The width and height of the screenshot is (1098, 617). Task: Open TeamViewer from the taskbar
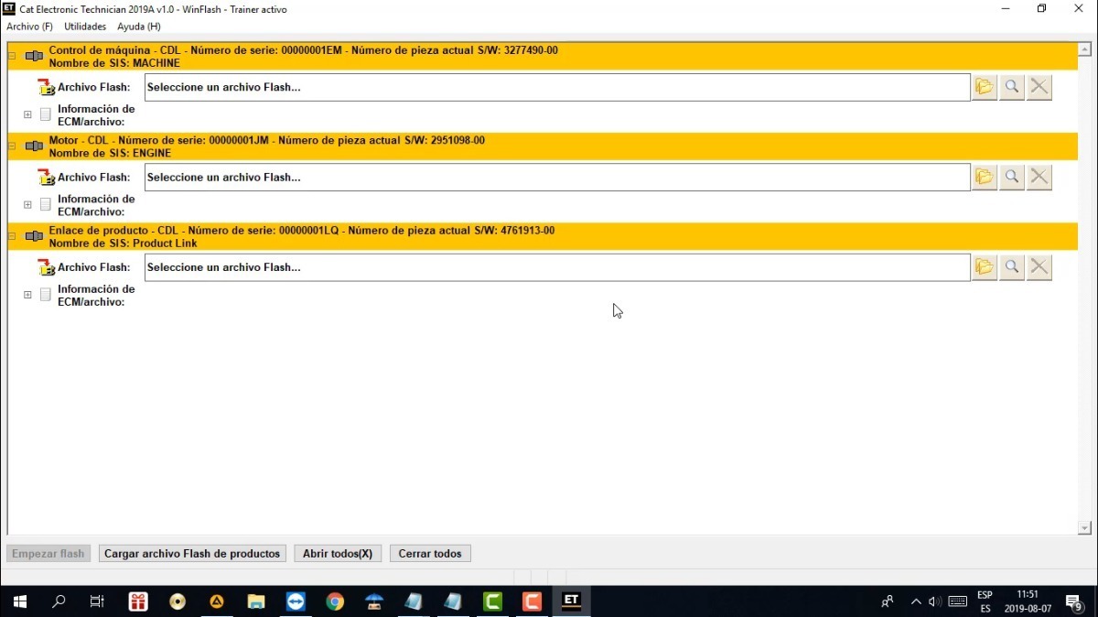pyautogui.click(x=296, y=601)
